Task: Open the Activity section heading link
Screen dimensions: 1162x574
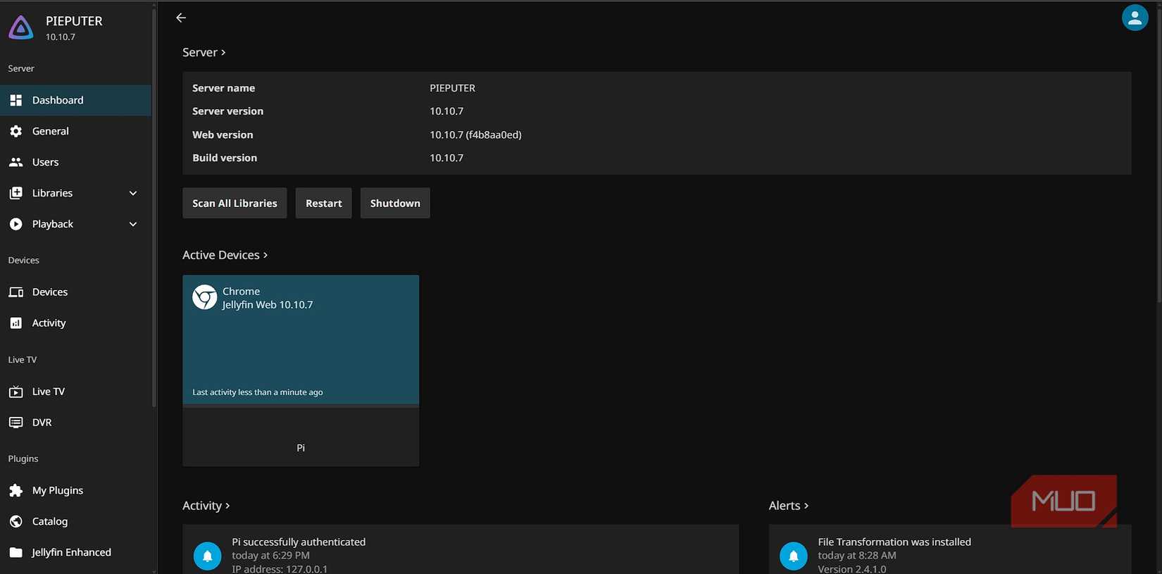Action: [x=206, y=506]
